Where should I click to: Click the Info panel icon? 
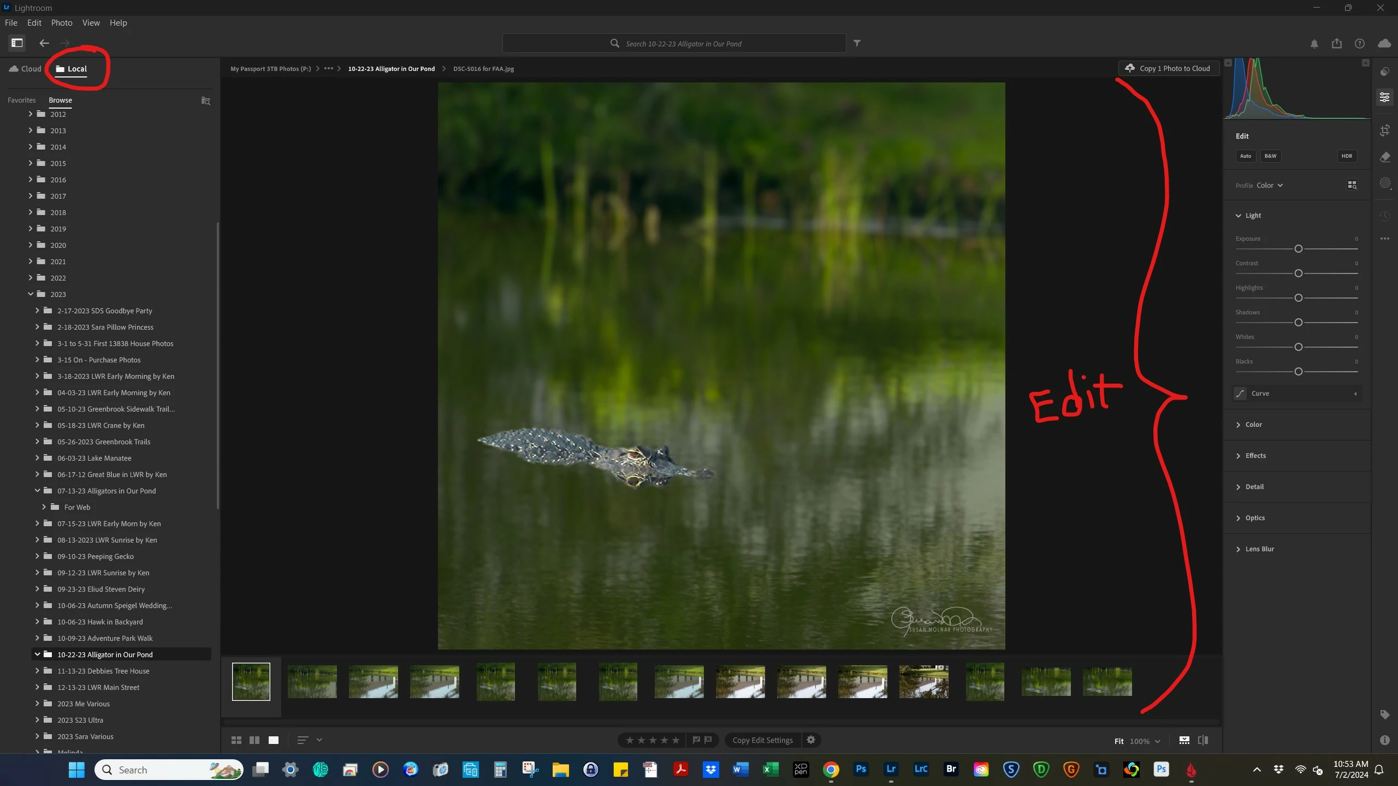1385,740
